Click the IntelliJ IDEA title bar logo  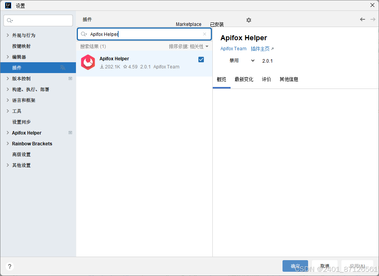[8, 5]
